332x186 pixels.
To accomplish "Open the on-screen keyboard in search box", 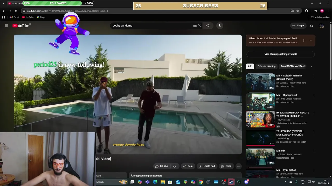I will click(x=195, y=26).
